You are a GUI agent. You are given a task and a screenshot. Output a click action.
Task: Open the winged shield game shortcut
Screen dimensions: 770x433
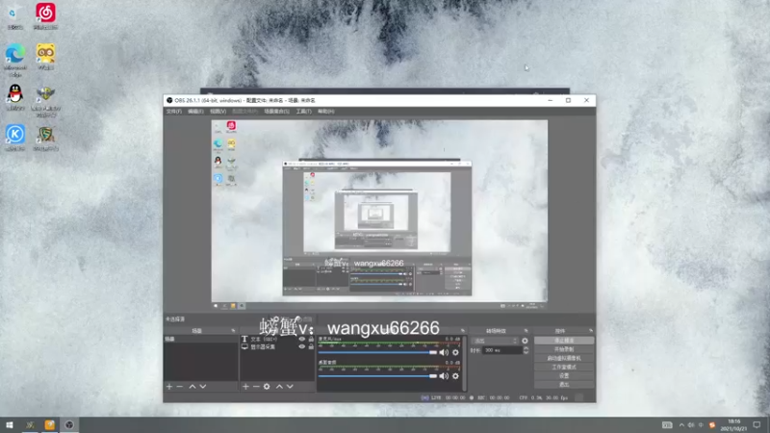(45, 101)
